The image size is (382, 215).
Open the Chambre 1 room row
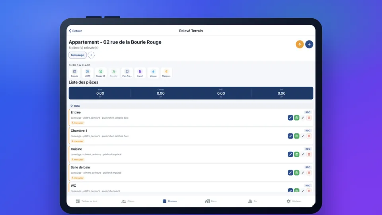pyautogui.click(x=191, y=136)
